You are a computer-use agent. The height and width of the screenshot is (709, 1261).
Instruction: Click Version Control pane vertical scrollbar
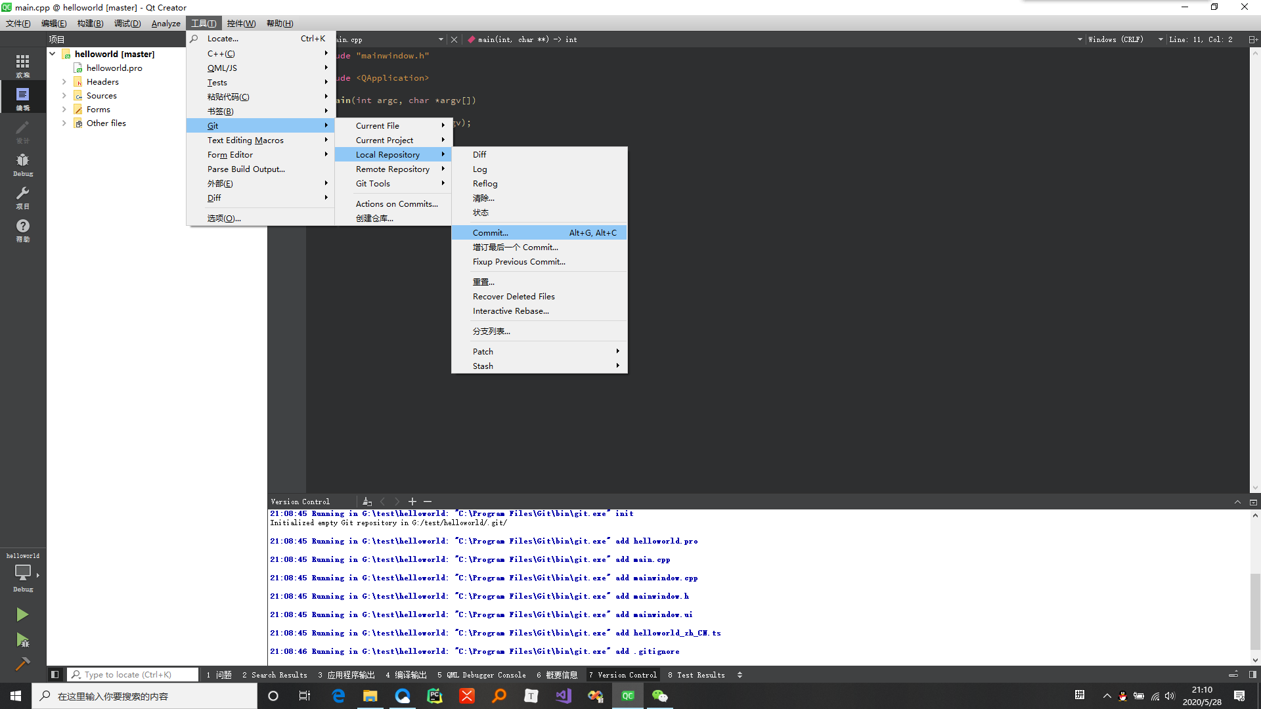tap(1255, 611)
